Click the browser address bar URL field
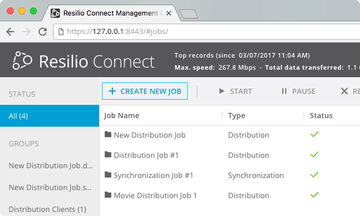 (x=207, y=32)
